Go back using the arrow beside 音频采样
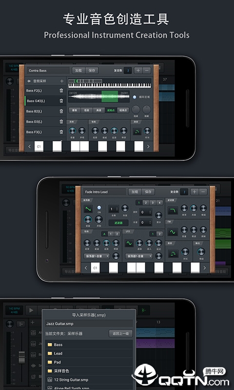Screen dimensions: 234x390 point(29,81)
